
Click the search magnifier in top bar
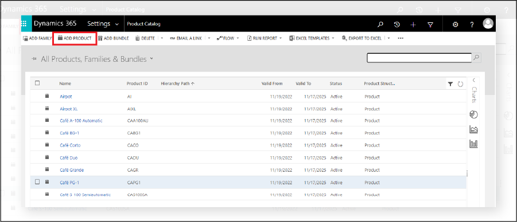(380, 24)
